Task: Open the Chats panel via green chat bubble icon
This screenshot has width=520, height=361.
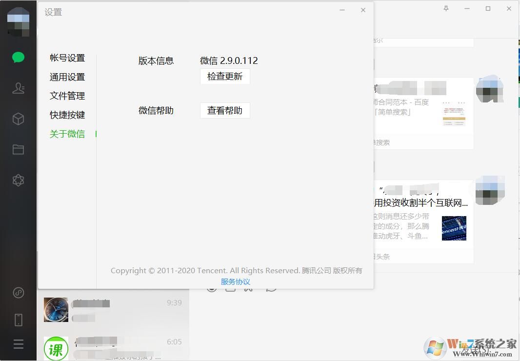Action: tap(18, 57)
